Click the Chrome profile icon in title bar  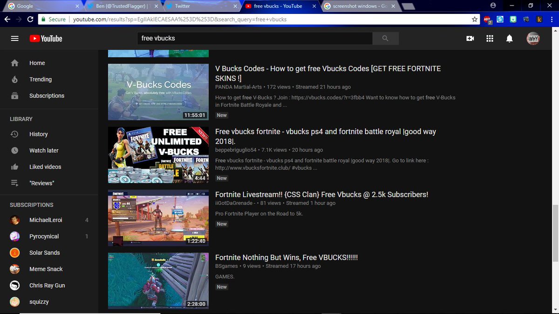(493, 5)
